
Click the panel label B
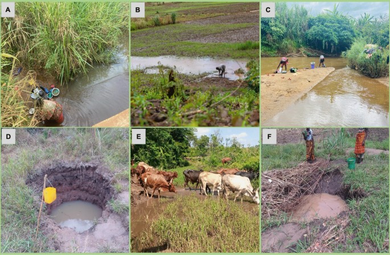coord(138,10)
